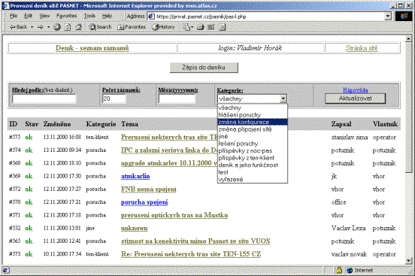The width and height of the screenshot is (415, 276).
Task: Expand the Address bar dropdown arrow
Action: point(388,17)
